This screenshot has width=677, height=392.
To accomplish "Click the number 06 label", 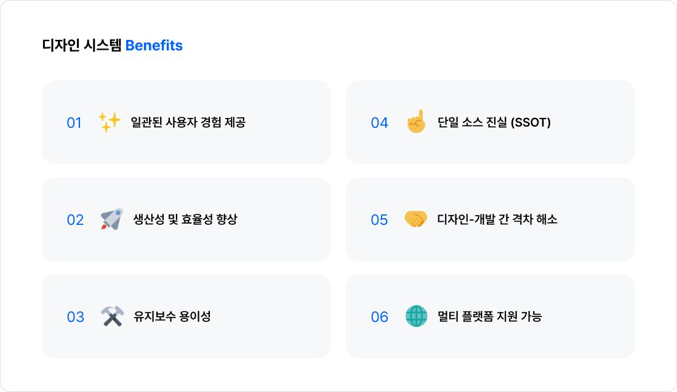I will pyautogui.click(x=379, y=317).
